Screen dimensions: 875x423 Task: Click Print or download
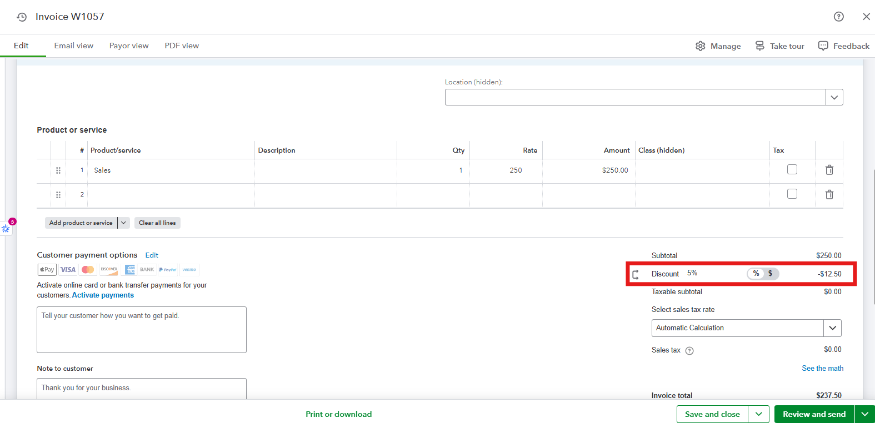[338, 414]
